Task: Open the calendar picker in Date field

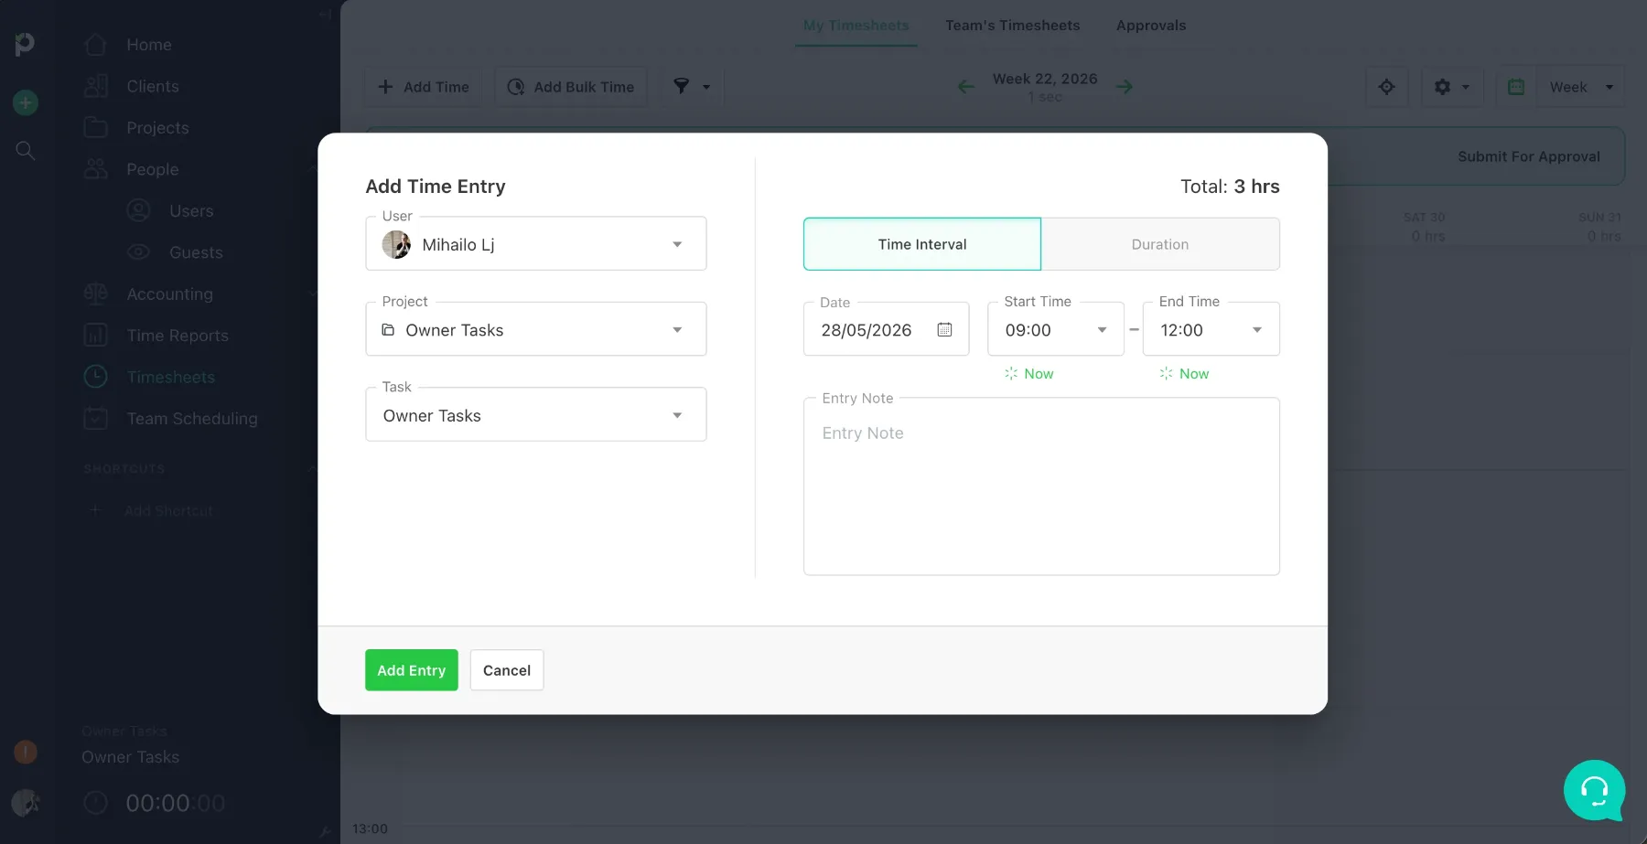Action: [x=944, y=329]
